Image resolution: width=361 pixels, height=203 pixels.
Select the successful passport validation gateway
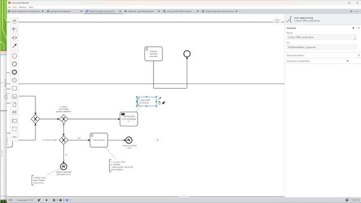[x=64, y=119]
